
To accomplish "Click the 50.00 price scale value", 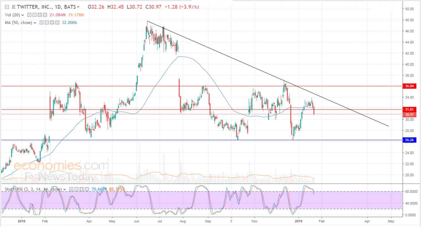I will (x=409, y=9).
